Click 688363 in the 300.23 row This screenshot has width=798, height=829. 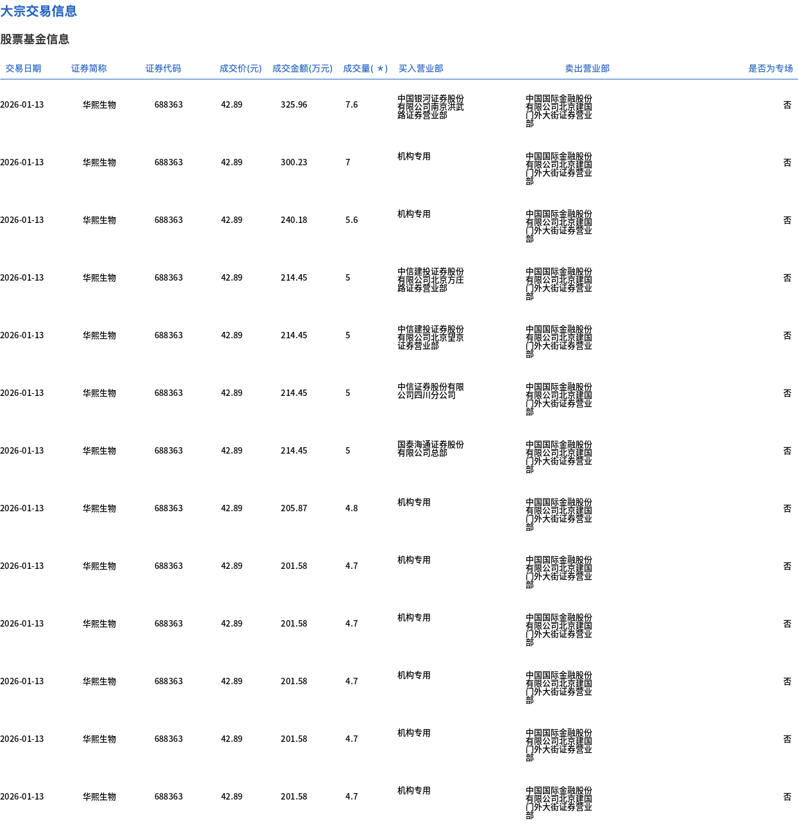click(x=169, y=163)
